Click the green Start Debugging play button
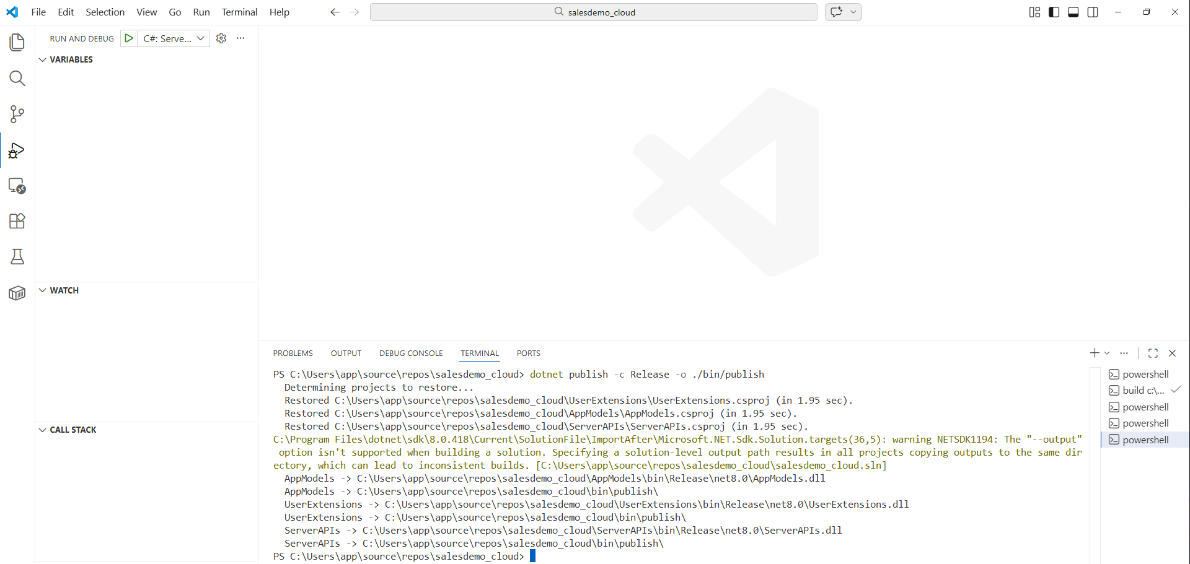This screenshot has height=564, width=1190. tap(129, 38)
